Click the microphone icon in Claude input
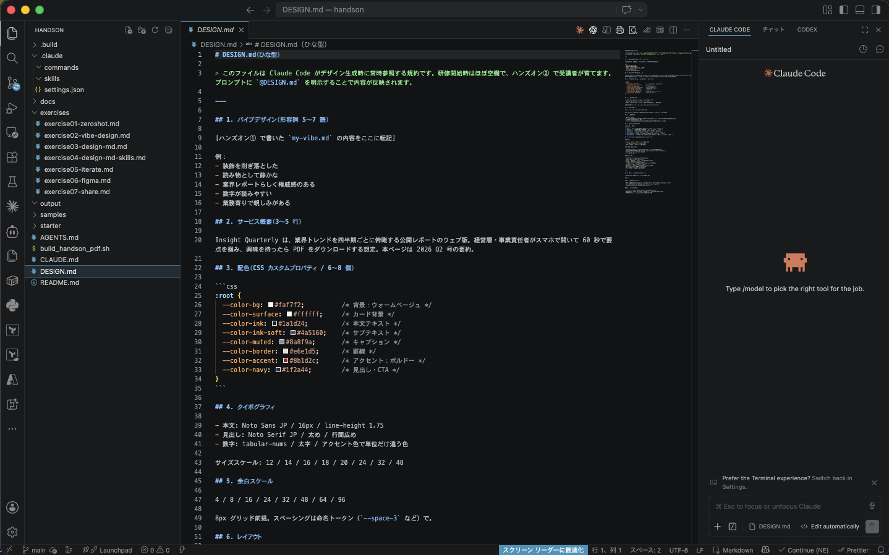 coord(872,506)
